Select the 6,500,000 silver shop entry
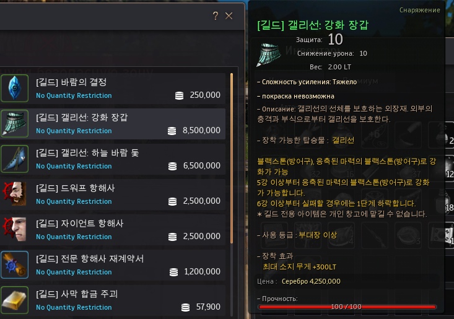454x319 pixels. pos(113,159)
